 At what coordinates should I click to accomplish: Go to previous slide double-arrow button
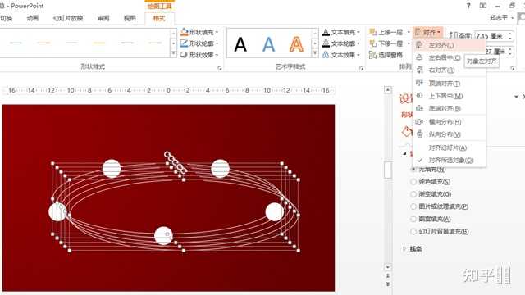[x=388, y=275]
